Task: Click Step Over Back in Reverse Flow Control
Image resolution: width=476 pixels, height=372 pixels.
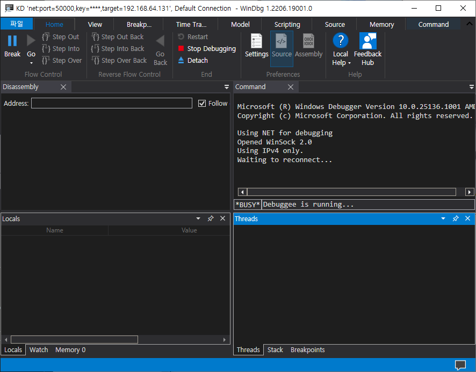Action: (x=119, y=60)
